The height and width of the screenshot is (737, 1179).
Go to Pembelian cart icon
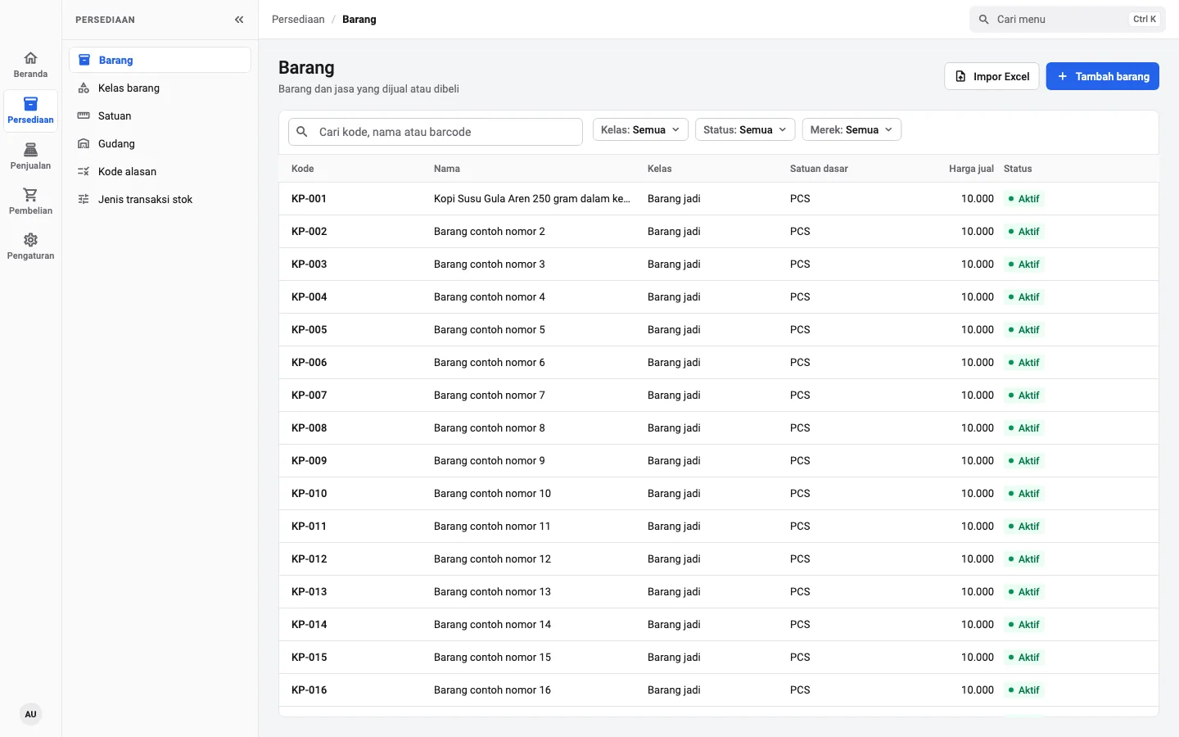[30, 195]
